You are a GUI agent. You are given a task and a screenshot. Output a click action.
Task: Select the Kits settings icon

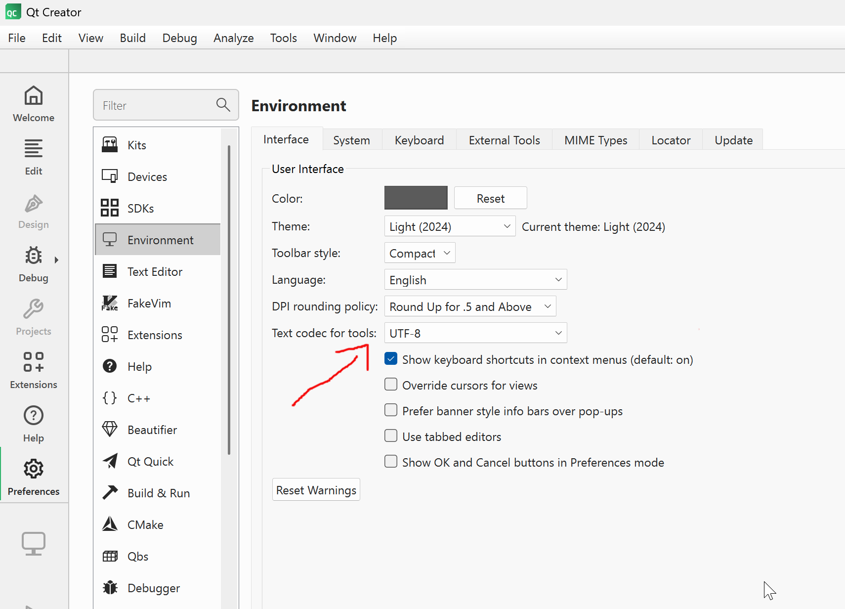[x=110, y=144]
